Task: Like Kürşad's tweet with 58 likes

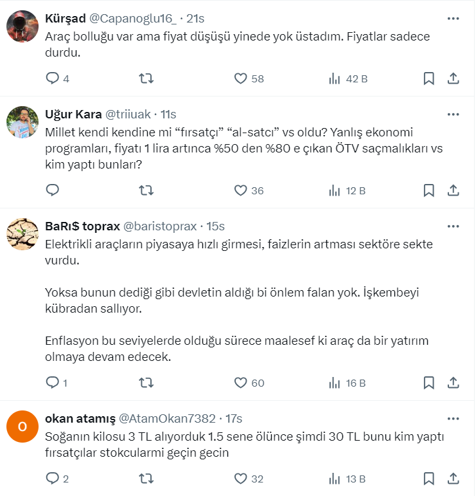Action: point(241,78)
